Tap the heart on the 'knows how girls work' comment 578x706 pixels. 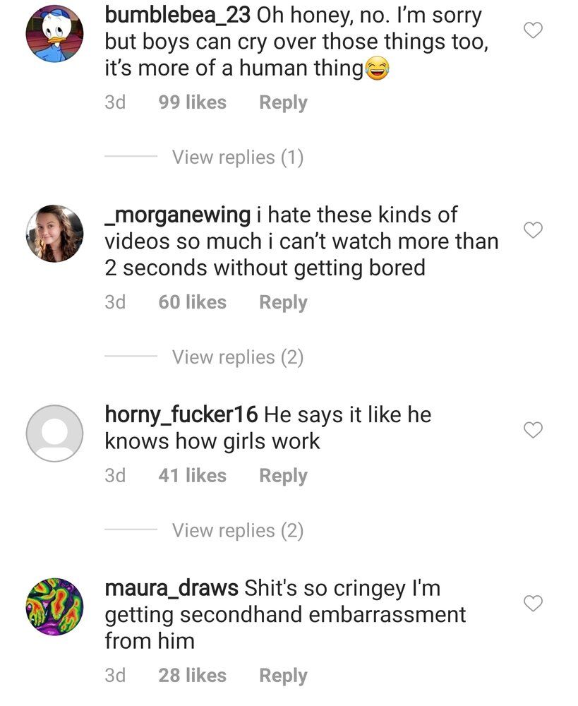click(x=533, y=430)
